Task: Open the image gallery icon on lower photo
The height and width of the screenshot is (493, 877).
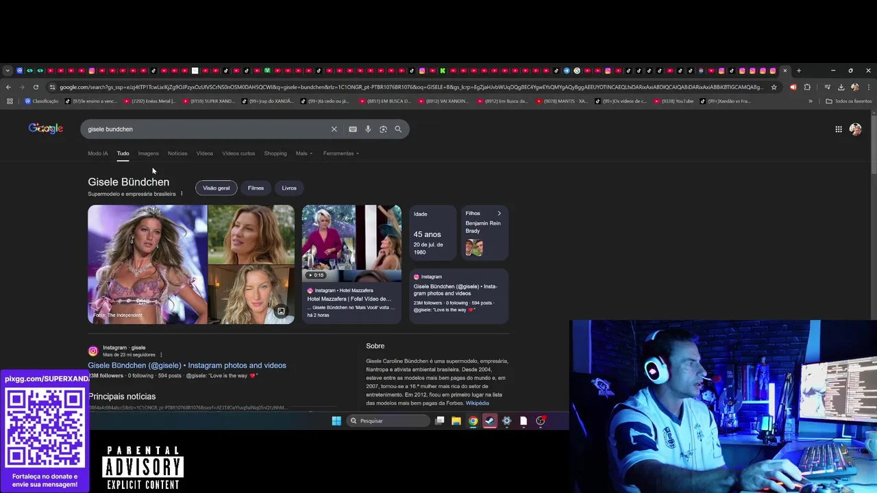Action: [281, 312]
